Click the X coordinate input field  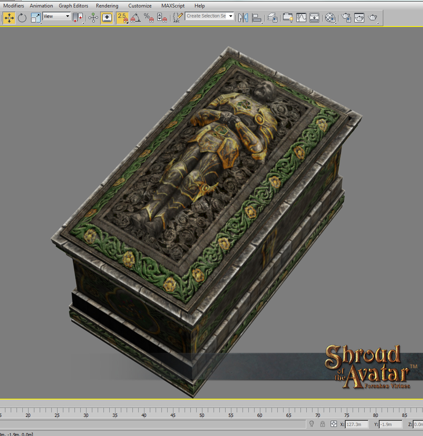(x=356, y=424)
